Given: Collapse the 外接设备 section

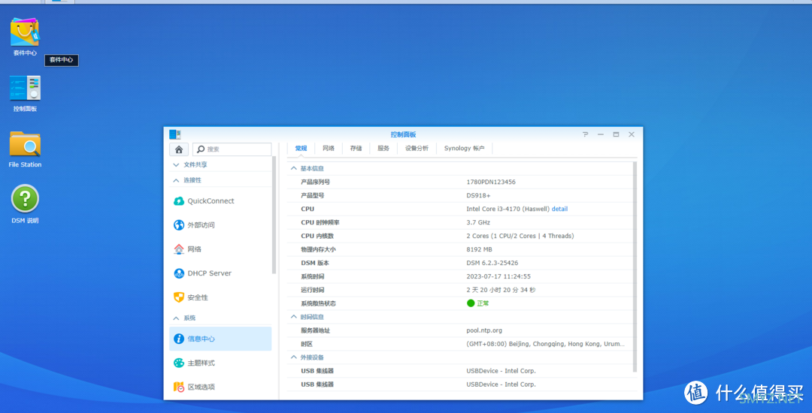Looking at the screenshot, I should [x=294, y=357].
